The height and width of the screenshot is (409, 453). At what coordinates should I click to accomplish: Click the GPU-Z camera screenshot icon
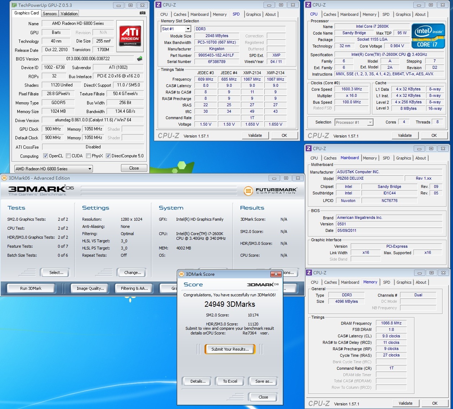(x=143, y=13)
